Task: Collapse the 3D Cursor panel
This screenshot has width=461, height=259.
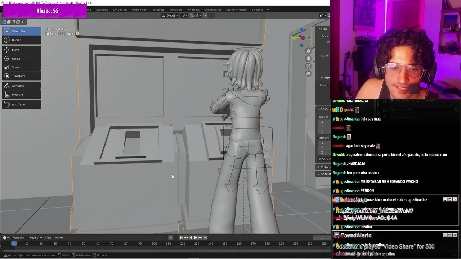Action: pyautogui.click(x=323, y=109)
